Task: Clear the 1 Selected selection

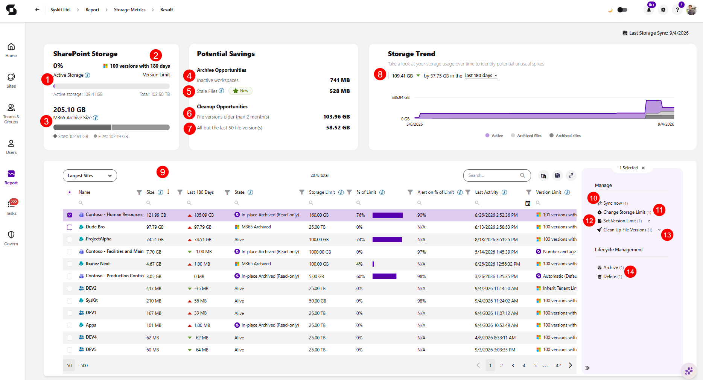Action: coord(643,168)
